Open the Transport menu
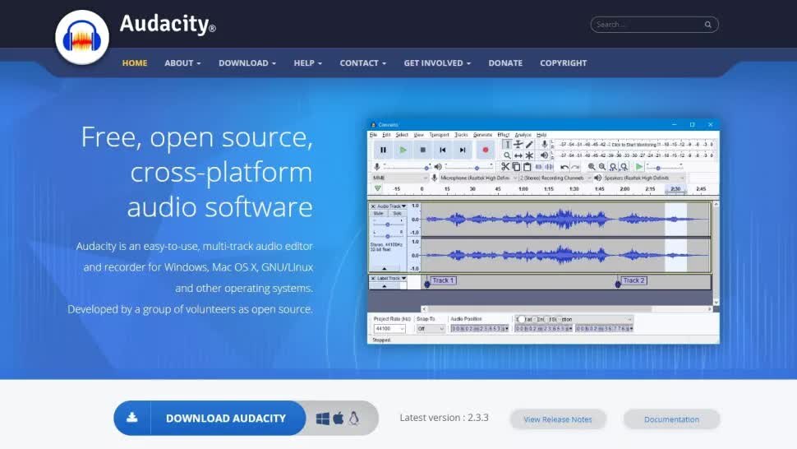 click(x=439, y=135)
